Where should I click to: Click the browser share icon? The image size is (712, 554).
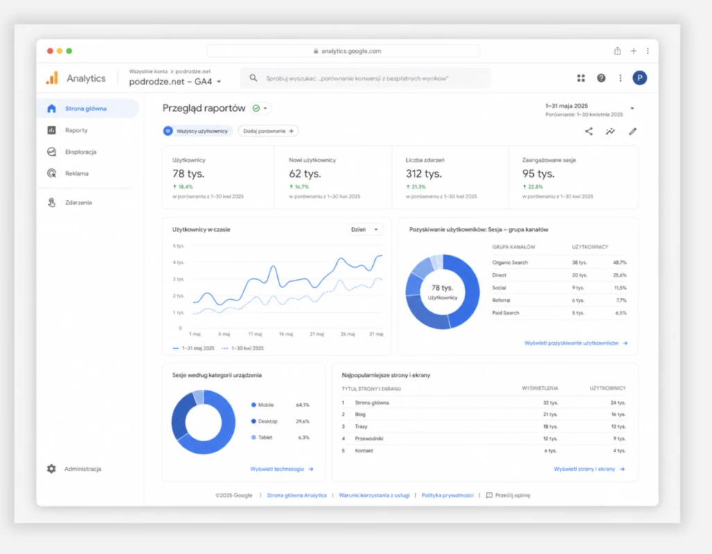(617, 51)
